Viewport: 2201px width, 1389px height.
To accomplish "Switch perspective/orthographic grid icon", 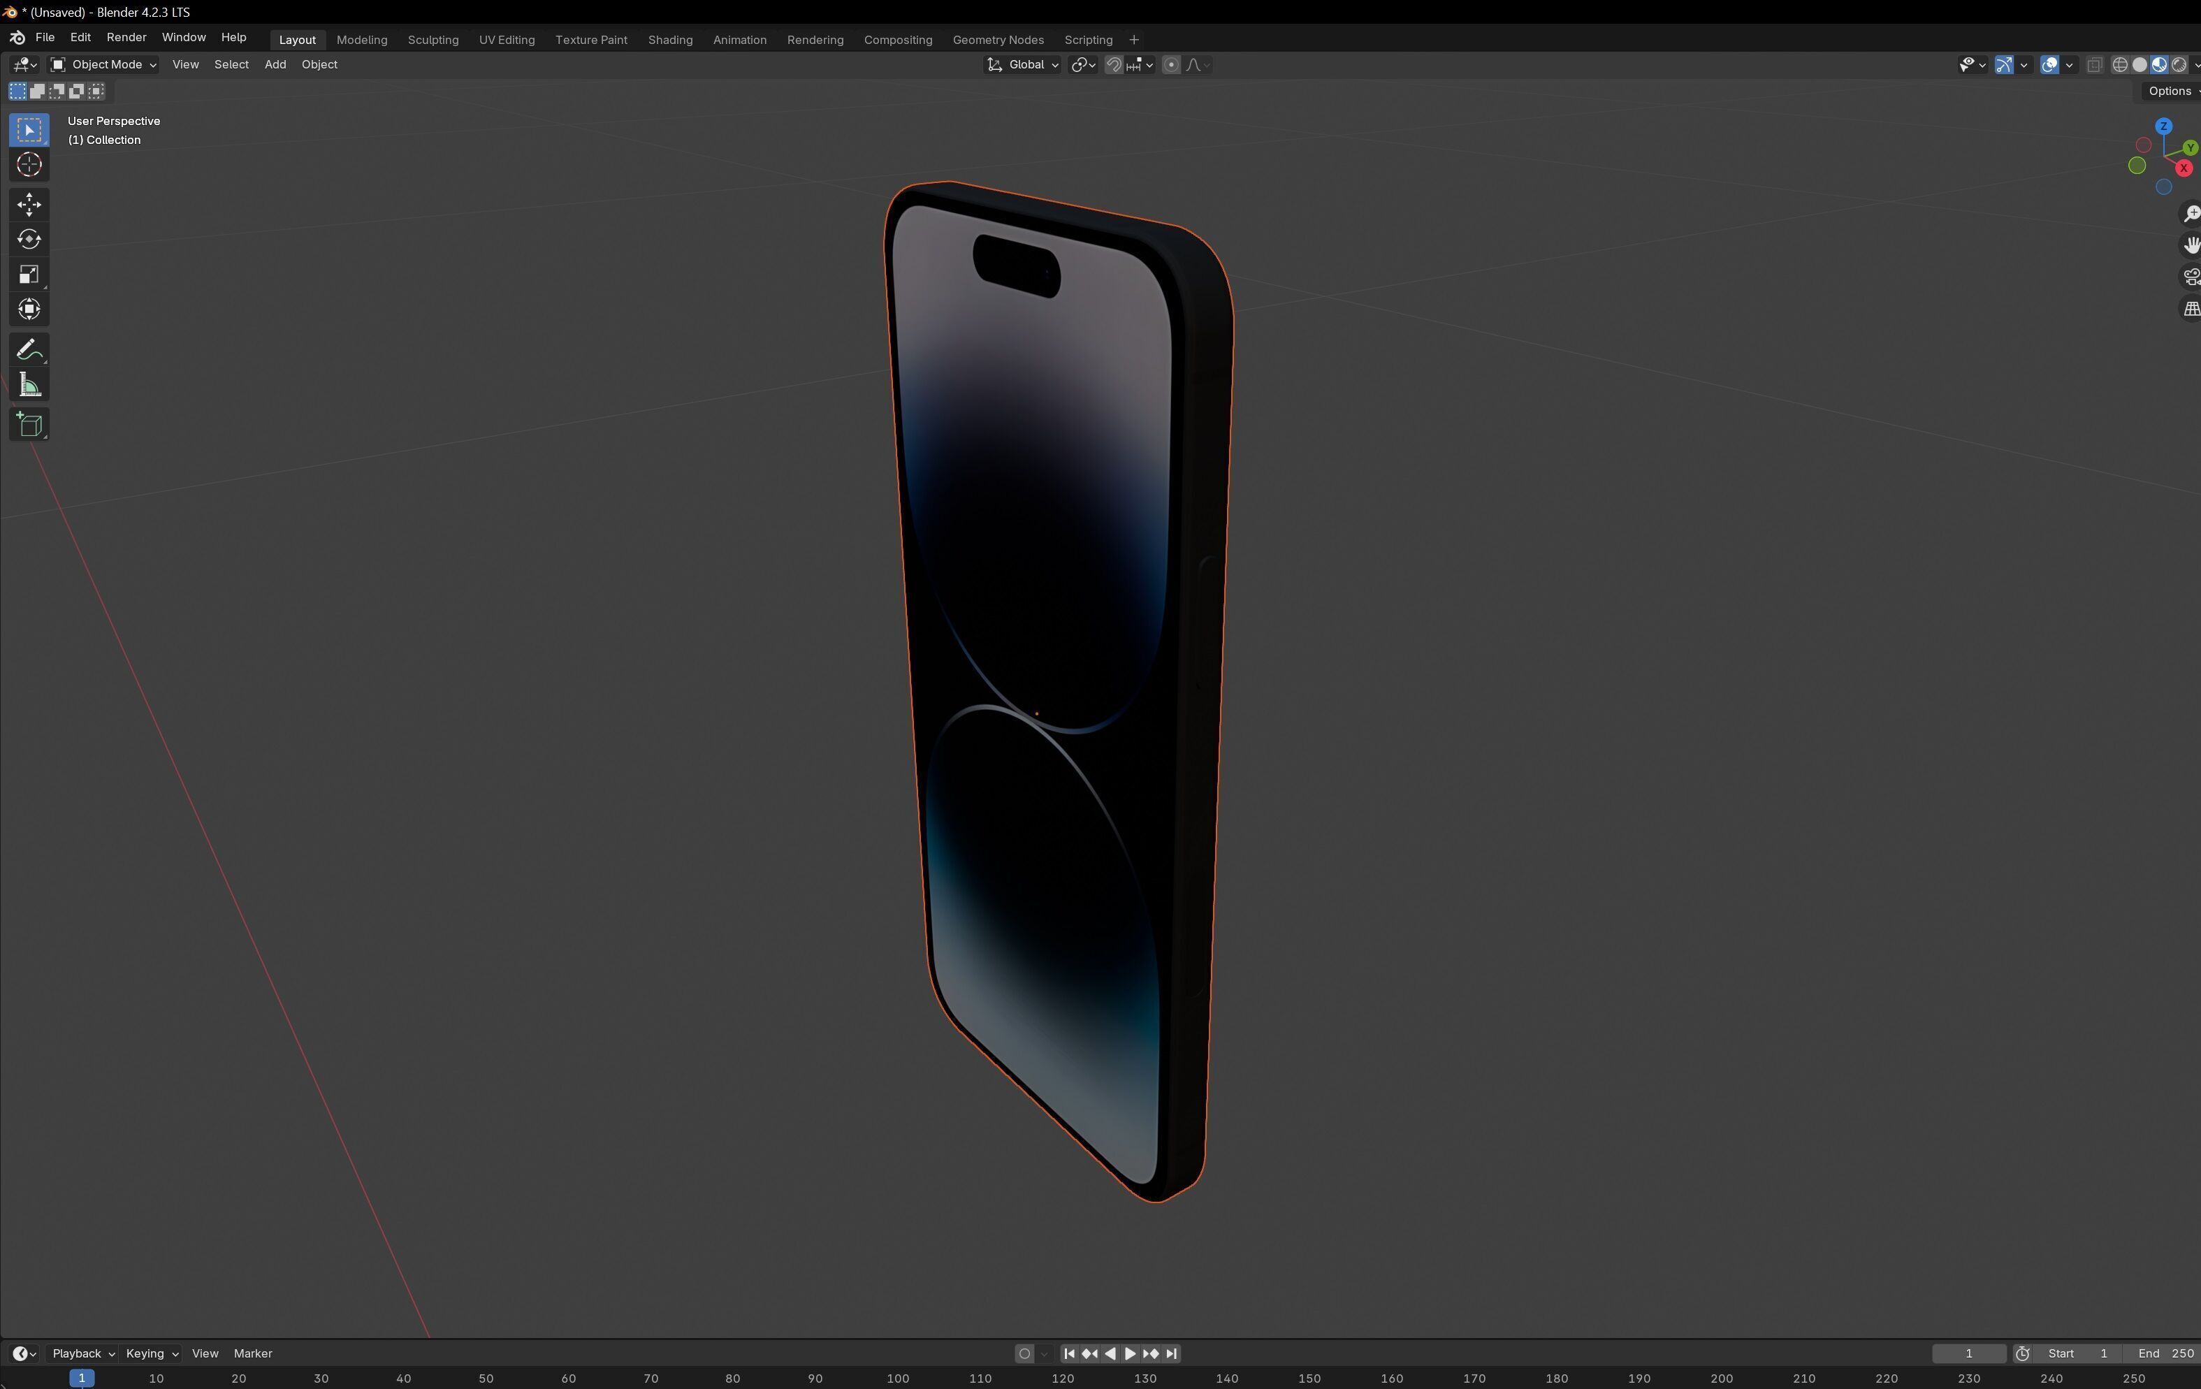I will (x=2191, y=309).
